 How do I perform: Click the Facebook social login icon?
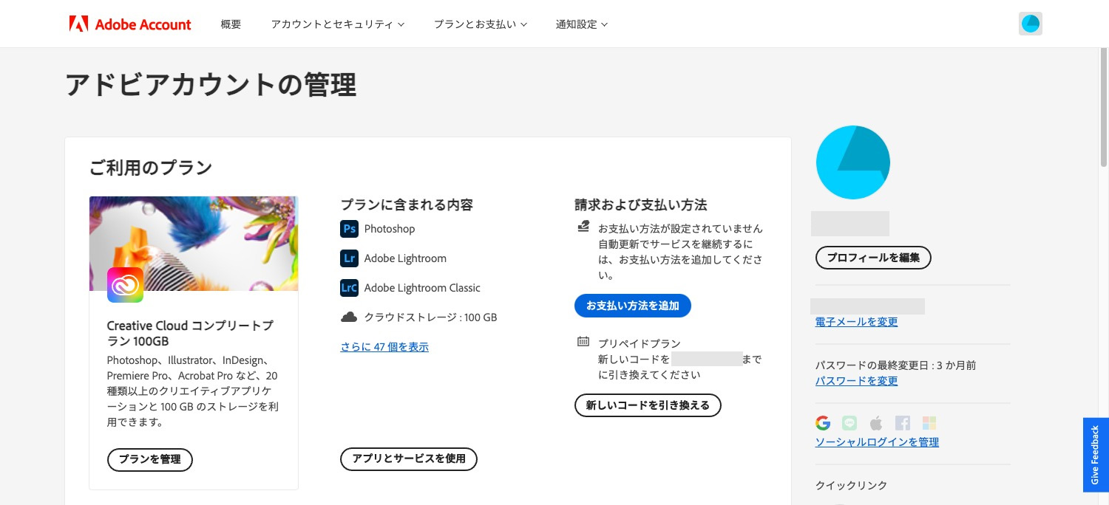pos(903,423)
